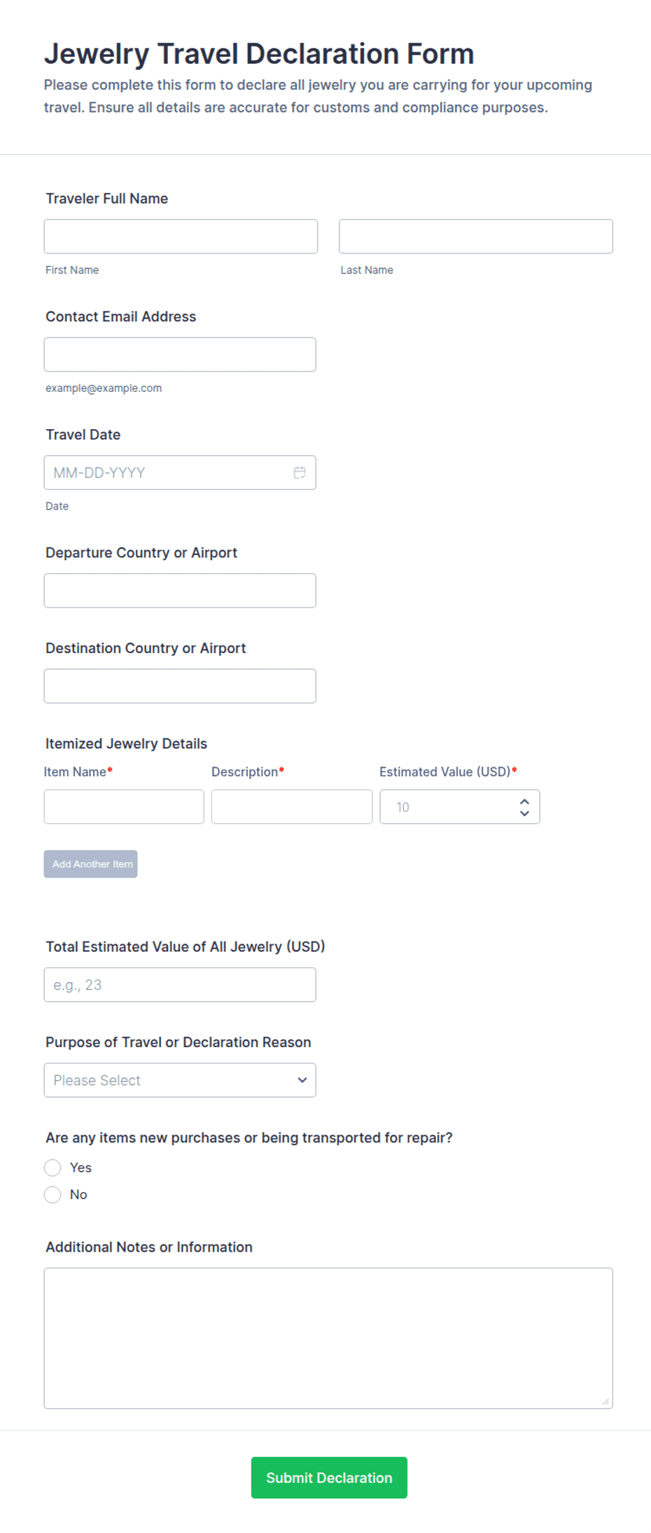The height and width of the screenshot is (1533, 651).
Task: Submit the declaration with the green button
Action: pos(329,1478)
